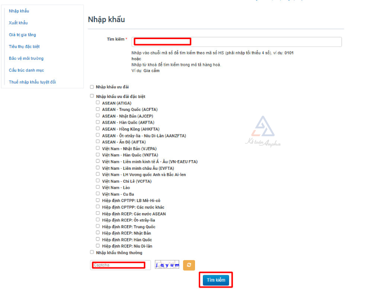Check the Nhập khẩu thông thường option
This screenshot has height=289, width=372.
click(92, 252)
